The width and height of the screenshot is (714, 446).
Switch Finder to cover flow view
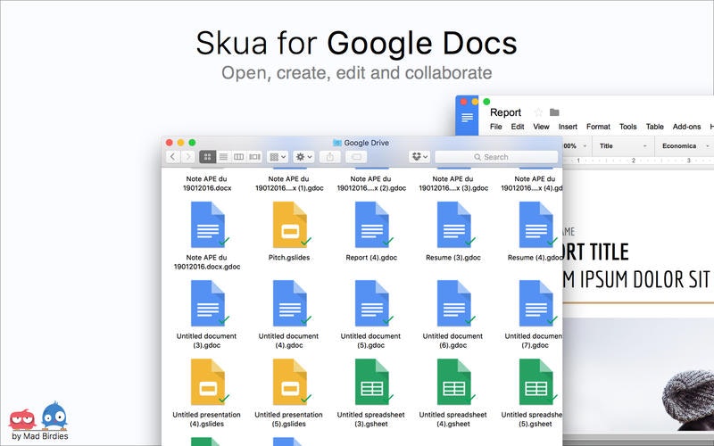click(254, 157)
